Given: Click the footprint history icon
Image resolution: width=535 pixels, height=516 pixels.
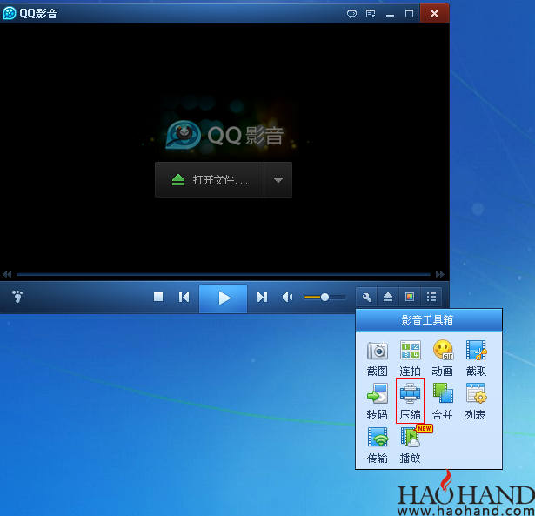Looking at the screenshot, I should [x=17, y=297].
